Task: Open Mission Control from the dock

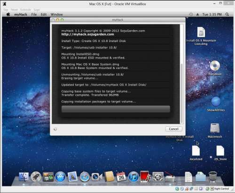Action: 48,177
